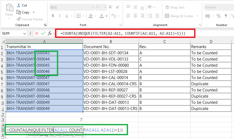
Task: Click the Select All corner triangle
Action: (3, 41)
